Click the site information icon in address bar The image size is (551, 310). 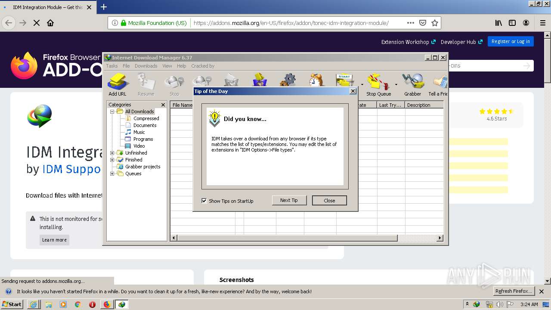(x=115, y=23)
